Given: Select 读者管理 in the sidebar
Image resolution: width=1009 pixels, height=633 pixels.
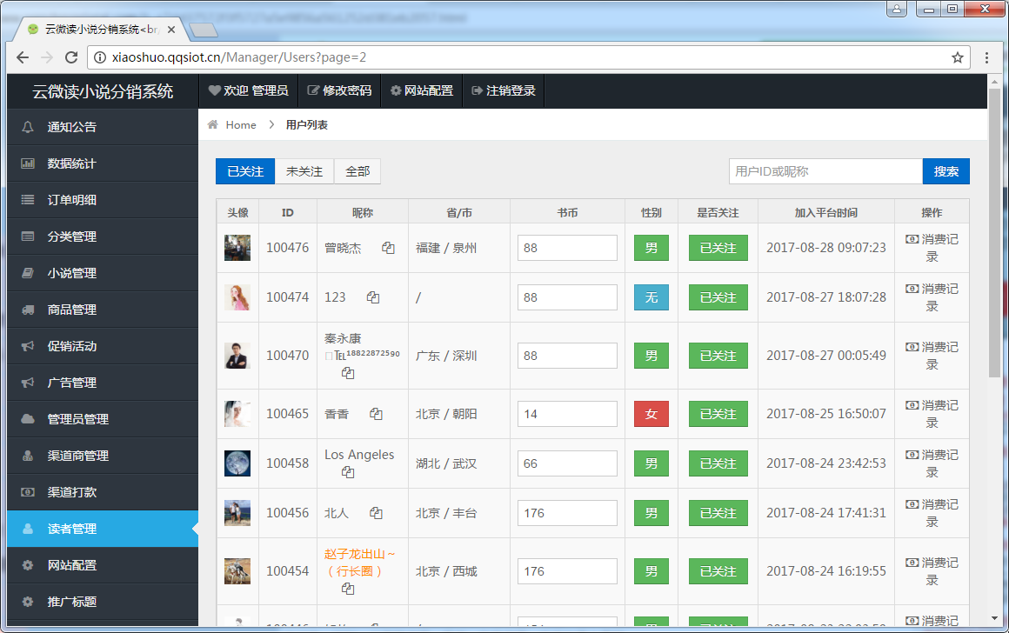Looking at the screenshot, I should (x=103, y=529).
